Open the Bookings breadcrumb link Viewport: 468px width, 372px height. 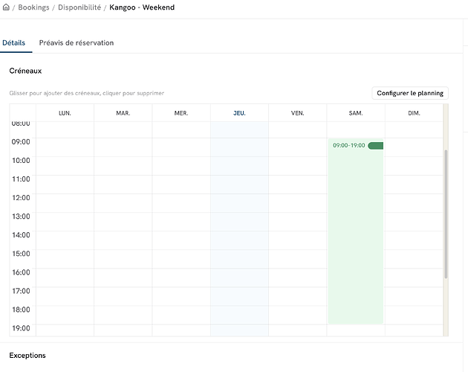(x=33, y=7)
